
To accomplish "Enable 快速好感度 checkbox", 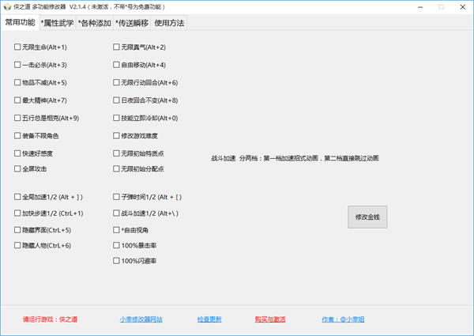I will coord(17,153).
